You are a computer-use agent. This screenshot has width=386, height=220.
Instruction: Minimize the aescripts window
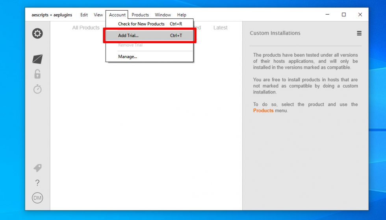(x=327, y=15)
